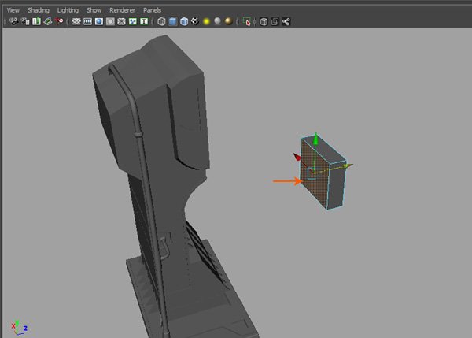
Task: Open the Panels menu
Action: click(x=152, y=10)
